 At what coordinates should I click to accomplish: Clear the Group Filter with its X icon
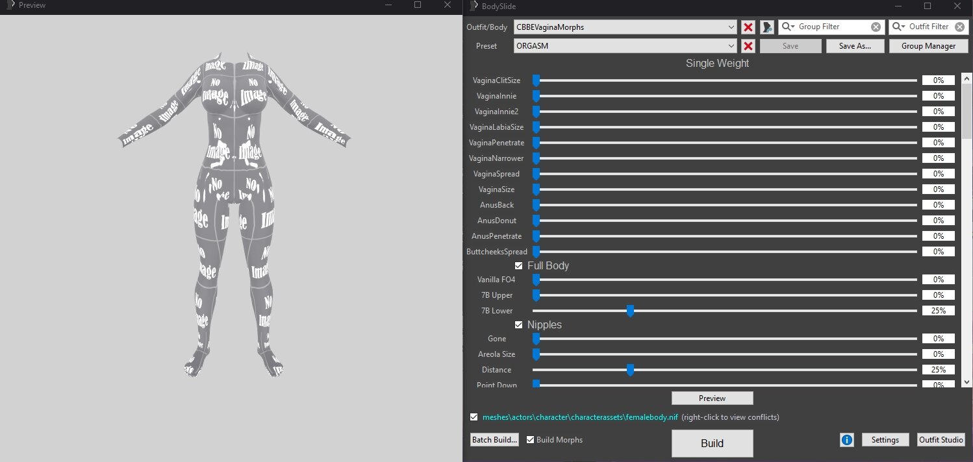tap(876, 27)
